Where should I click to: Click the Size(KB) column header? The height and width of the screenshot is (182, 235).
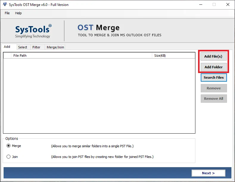[x=174, y=56]
